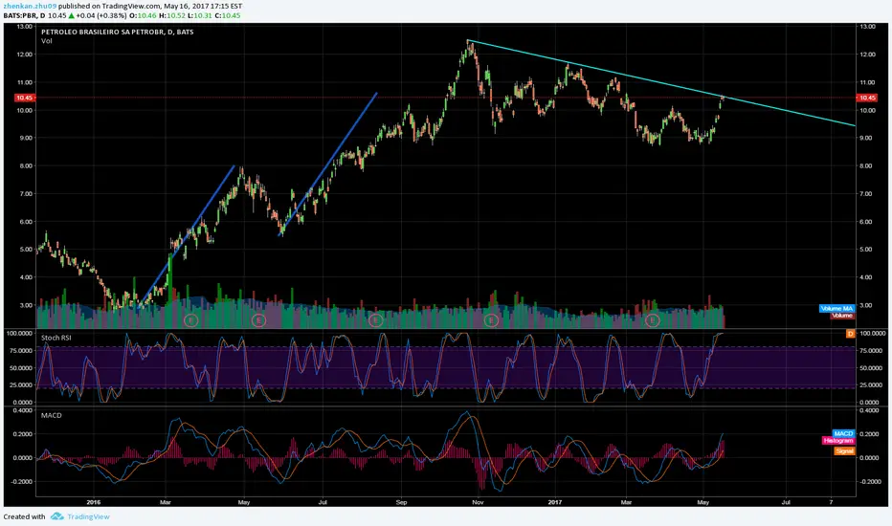The width and height of the screenshot is (892, 526).
Task: Click the earnings E marker near May 2016
Action: coord(258,320)
